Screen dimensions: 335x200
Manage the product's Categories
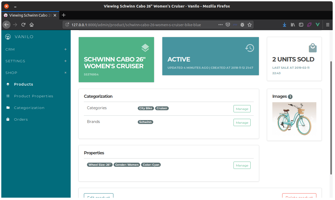click(x=242, y=109)
